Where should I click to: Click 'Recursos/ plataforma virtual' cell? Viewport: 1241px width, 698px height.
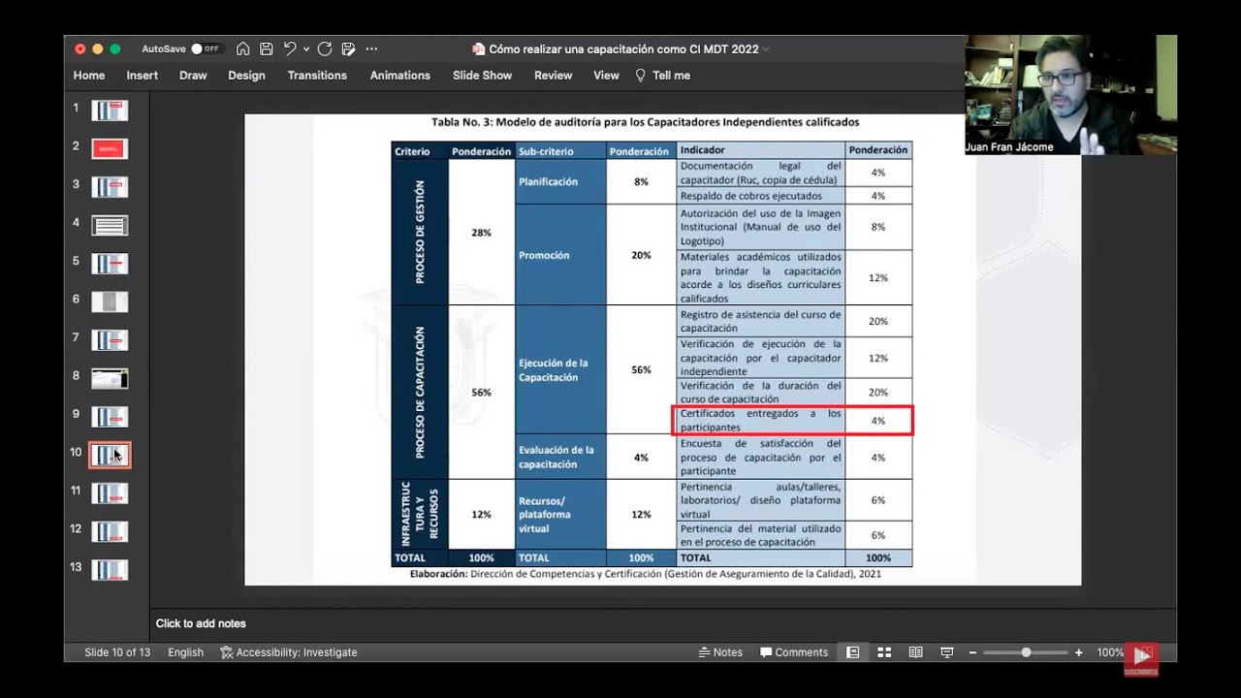coord(560,515)
